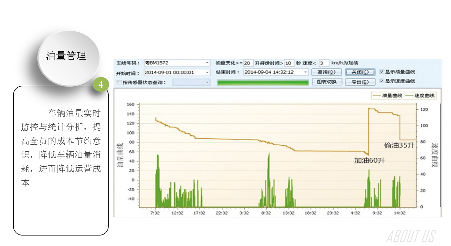The width and height of the screenshot is (451, 246).
Task: Click the 偷油35升 annotation on chart
Action: (399, 146)
